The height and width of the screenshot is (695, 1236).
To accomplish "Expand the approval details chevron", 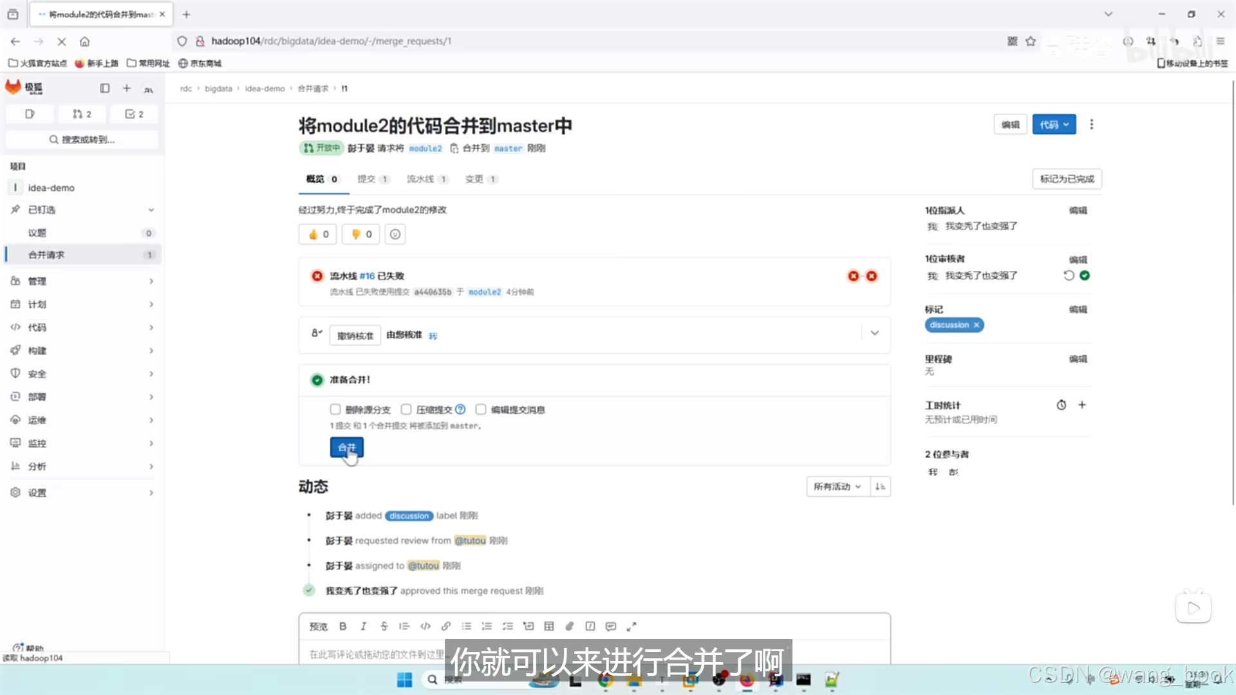I will click(x=875, y=333).
